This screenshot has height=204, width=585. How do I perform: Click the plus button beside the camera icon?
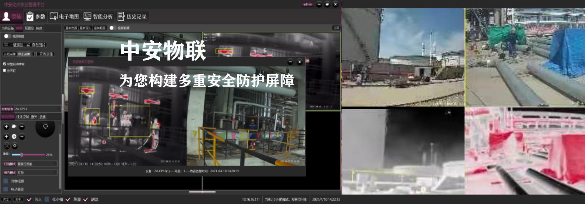[6, 126]
